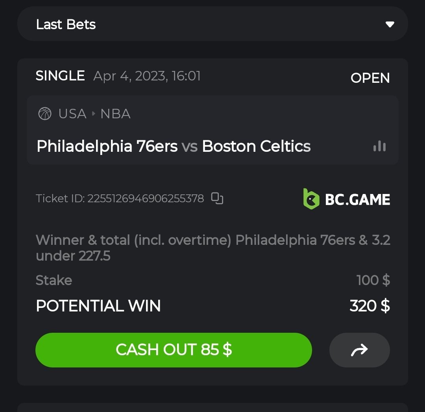Tap the Winner & total bet description
This screenshot has height=412, width=425.
(x=213, y=248)
